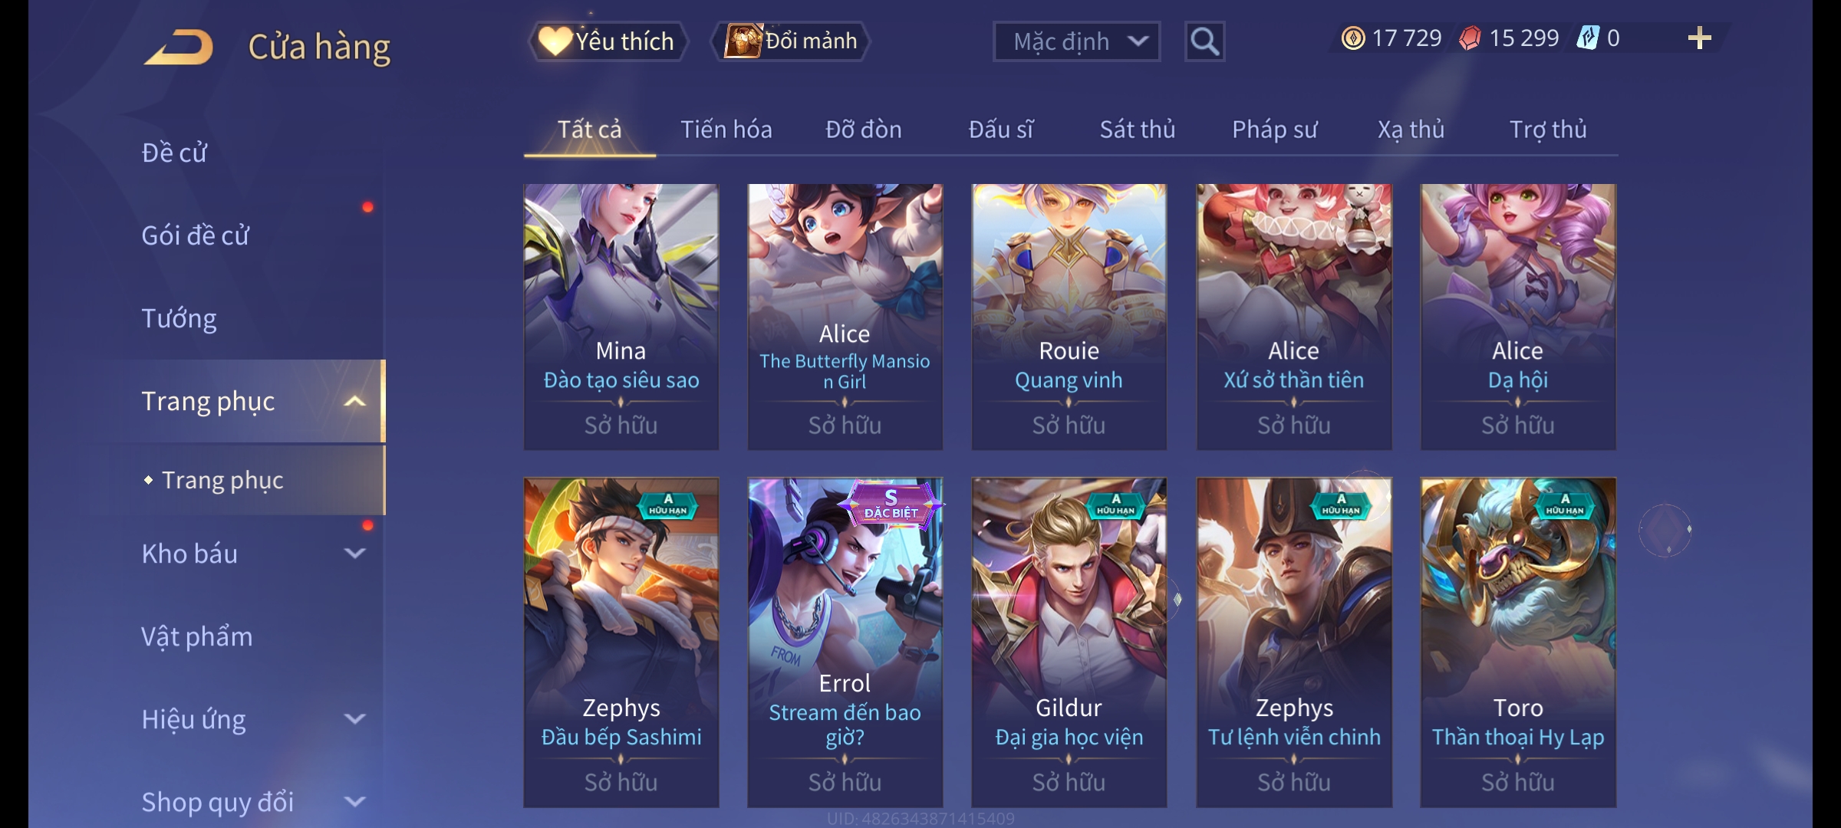Image resolution: width=1841 pixels, height=828 pixels.
Task: Select the Tiến hóa tab
Action: pos(726,130)
